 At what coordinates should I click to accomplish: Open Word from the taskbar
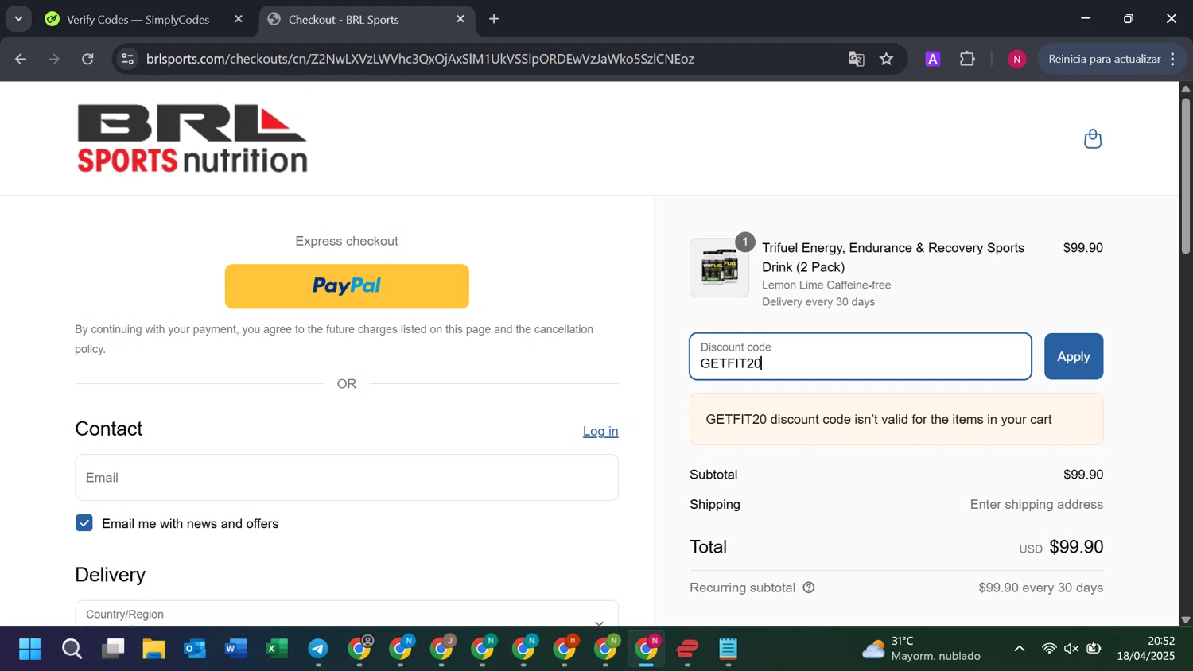pos(235,650)
